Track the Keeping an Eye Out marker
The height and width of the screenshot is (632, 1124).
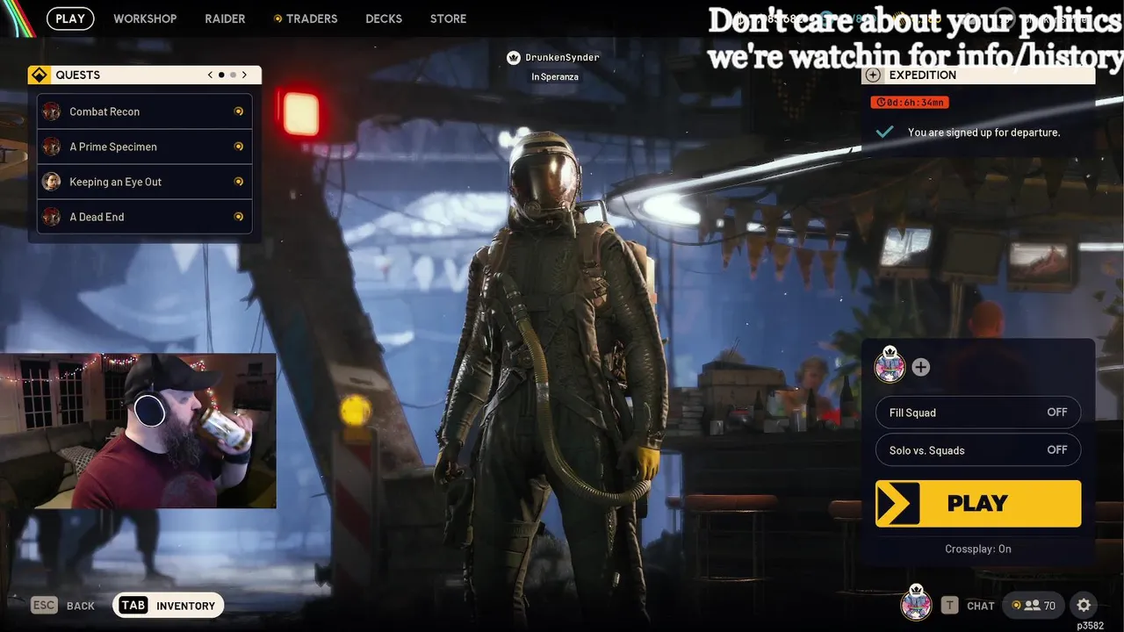(x=238, y=182)
